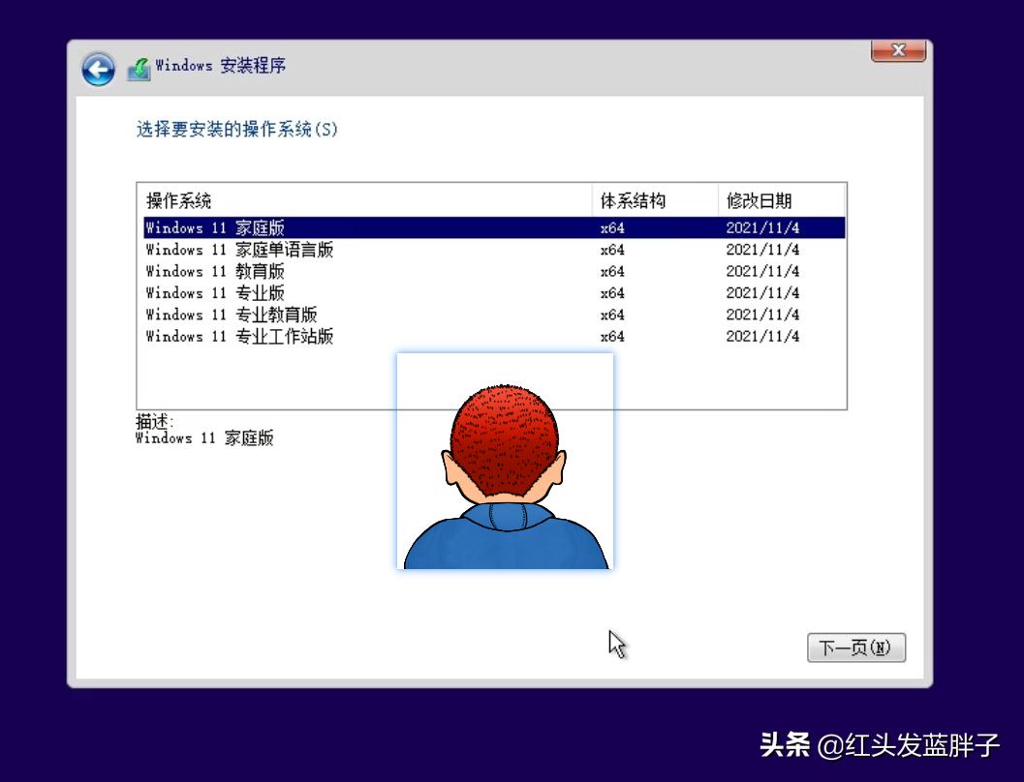Click the 选择要安装的操作系统(S) heading
Image resolution: width=1024 pixels, height=782 pixels.
(x=235, y=127)
